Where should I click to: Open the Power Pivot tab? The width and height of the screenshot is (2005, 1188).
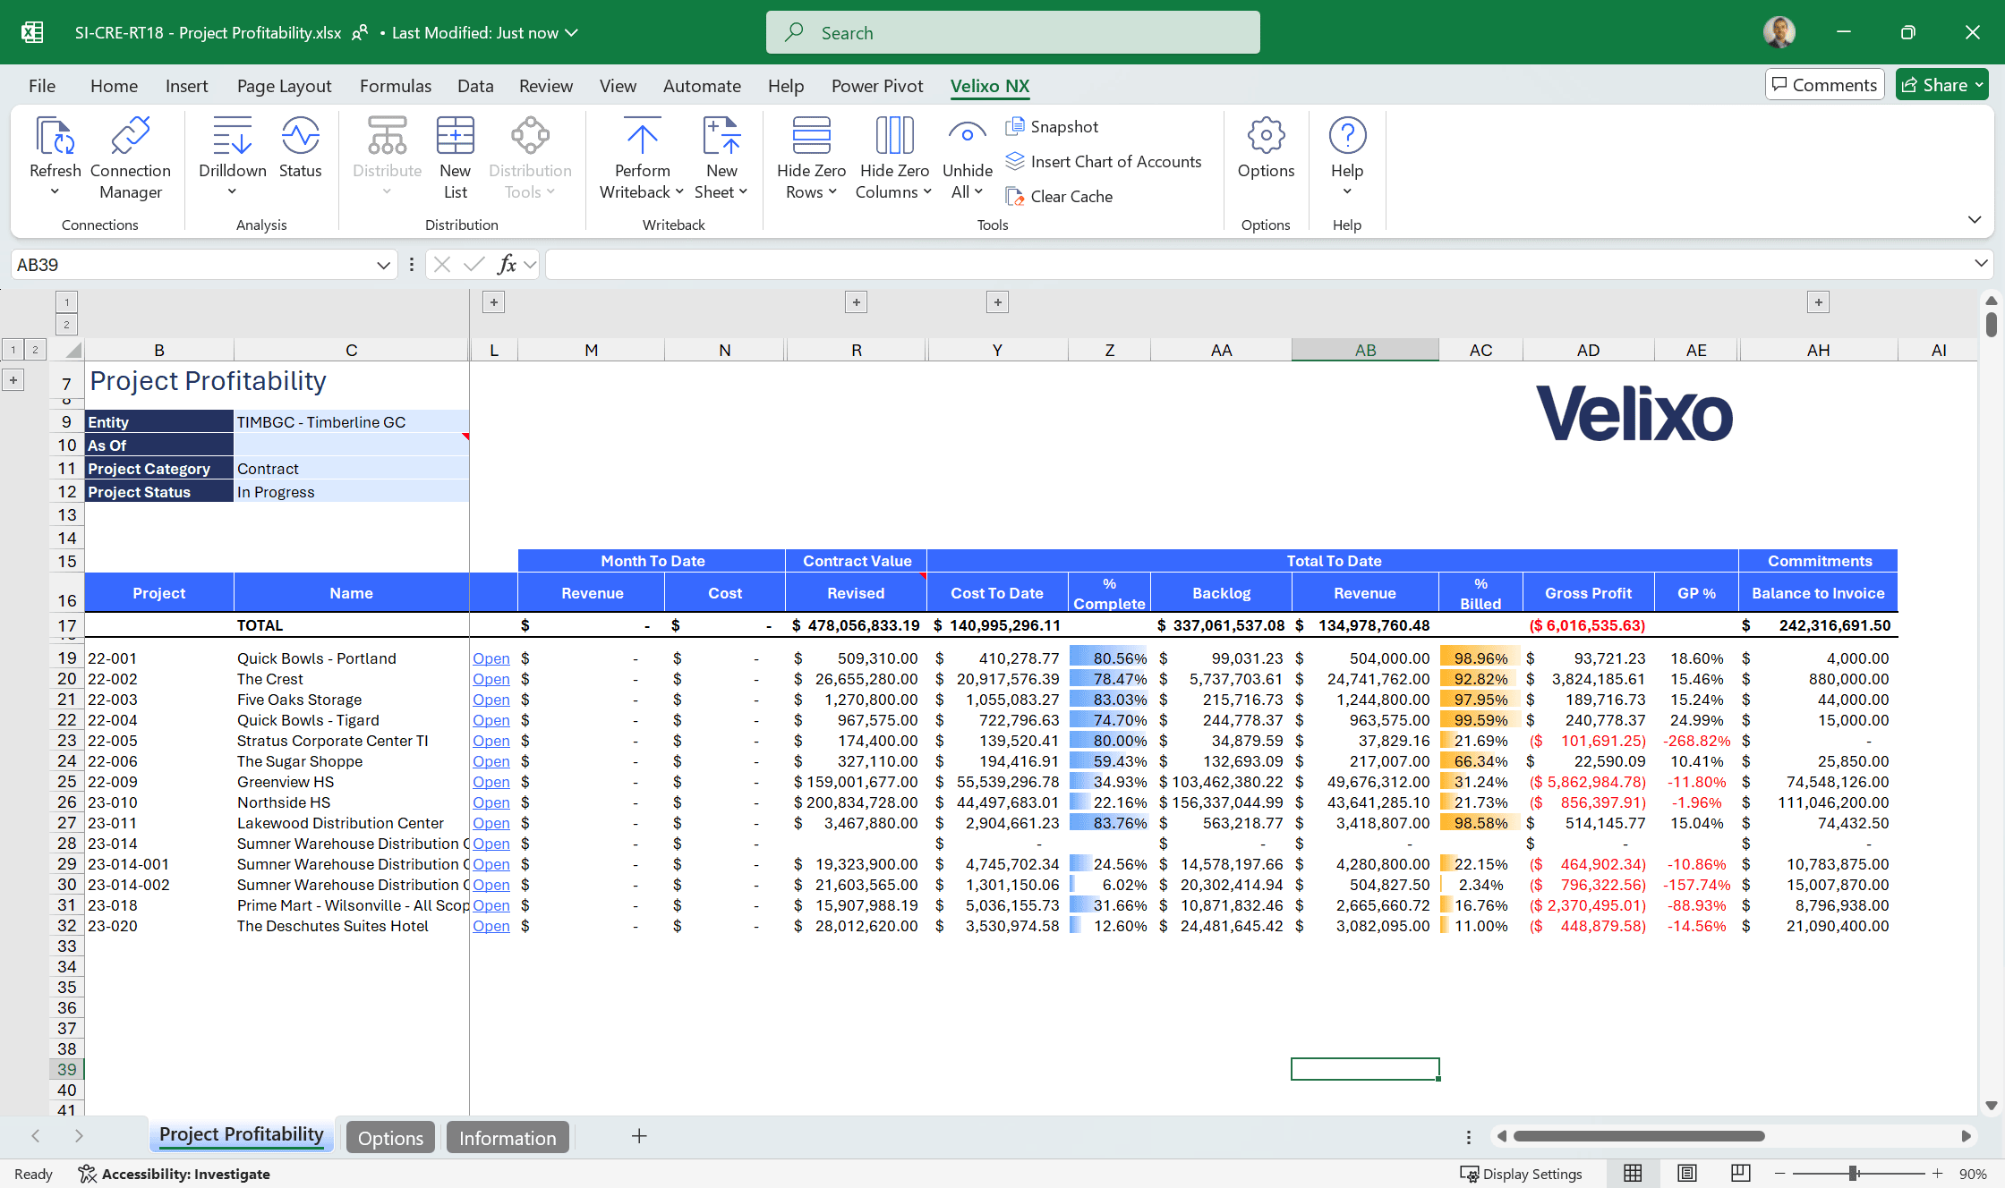click(877, 86)
